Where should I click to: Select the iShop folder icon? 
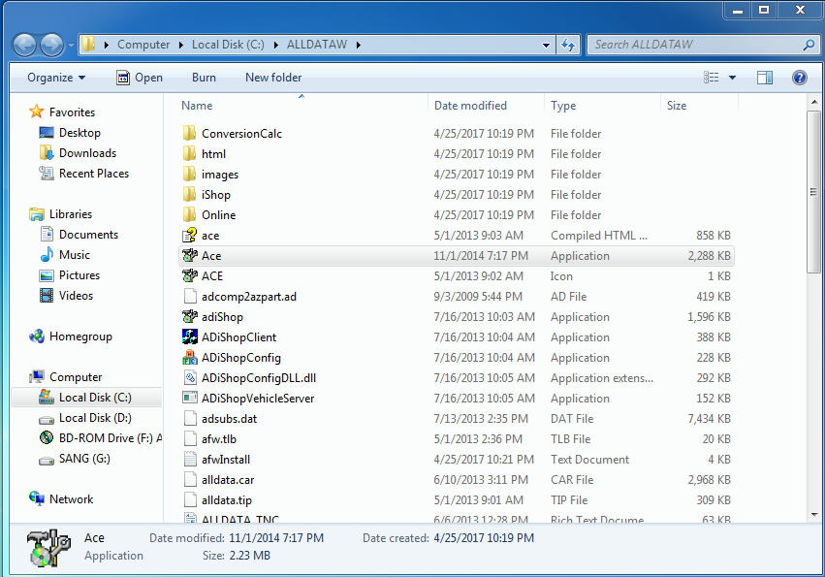pyautogui.click(x=189, y=194)
